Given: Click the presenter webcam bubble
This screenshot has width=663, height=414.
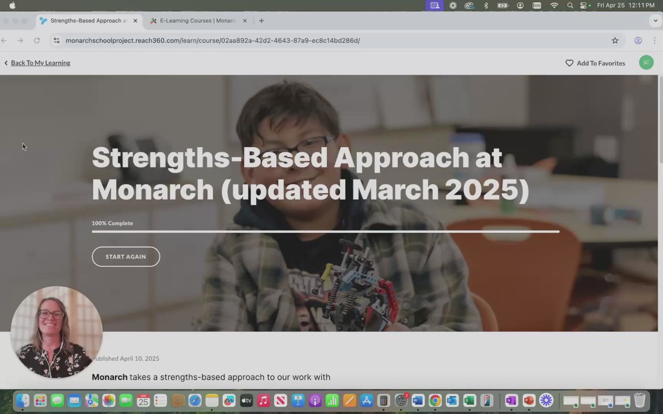Looking at the screenshot, I should coord(56,332).
